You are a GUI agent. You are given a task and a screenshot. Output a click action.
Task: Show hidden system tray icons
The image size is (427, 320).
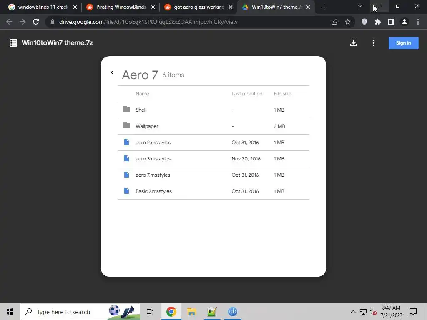[353, 312]
